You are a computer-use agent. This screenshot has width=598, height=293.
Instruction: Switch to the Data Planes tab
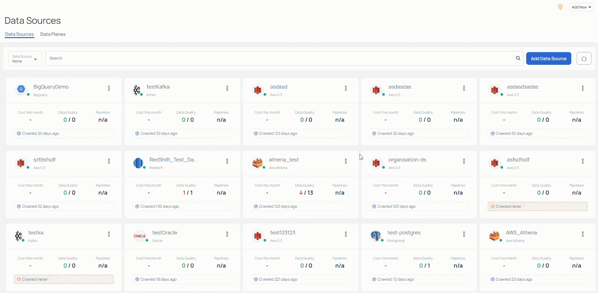(x=53, y=34)
